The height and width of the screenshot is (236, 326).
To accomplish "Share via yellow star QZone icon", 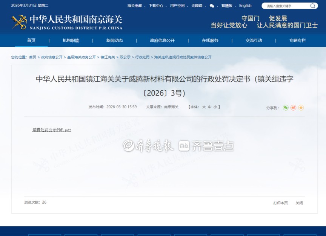I will [301, 108].
